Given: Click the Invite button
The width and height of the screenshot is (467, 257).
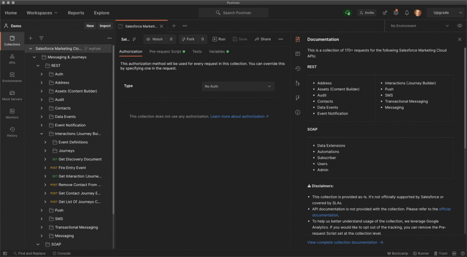Looking at the screenshot, I should (367, 13).
